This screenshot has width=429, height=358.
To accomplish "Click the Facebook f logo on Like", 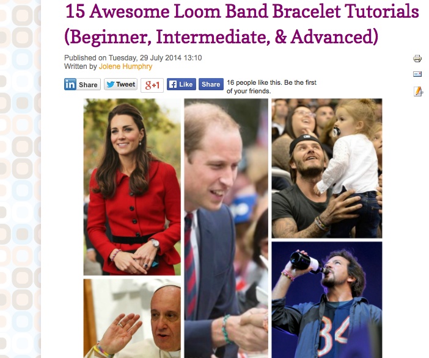I will click(x=173, y=84).
